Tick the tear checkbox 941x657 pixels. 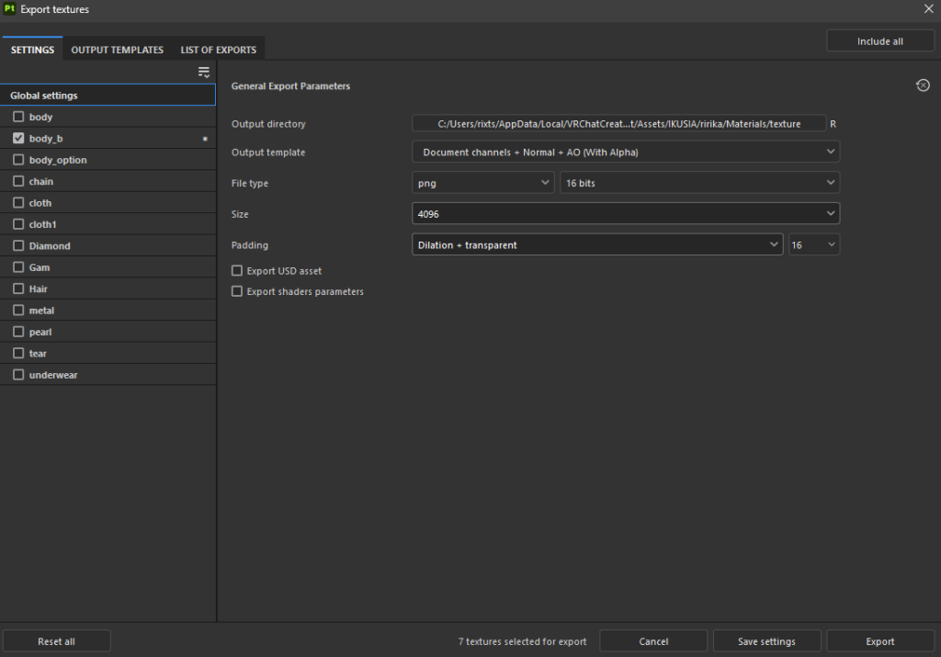[18, 353]
